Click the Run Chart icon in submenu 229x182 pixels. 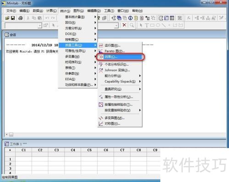tap(101, 45)
